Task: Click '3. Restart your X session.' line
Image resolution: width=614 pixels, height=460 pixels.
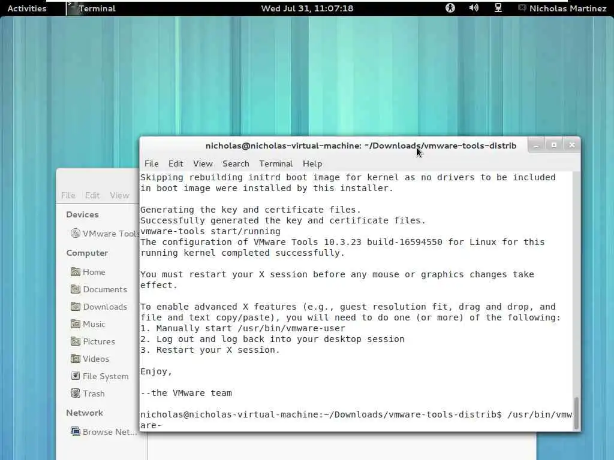Action: (x=210, y=350)
